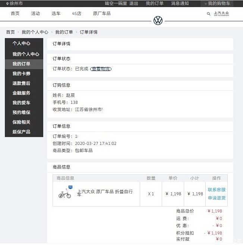Viewport: 243px width, 245px height.
Task: Click the 操作 column header
Action: point(217,178)
